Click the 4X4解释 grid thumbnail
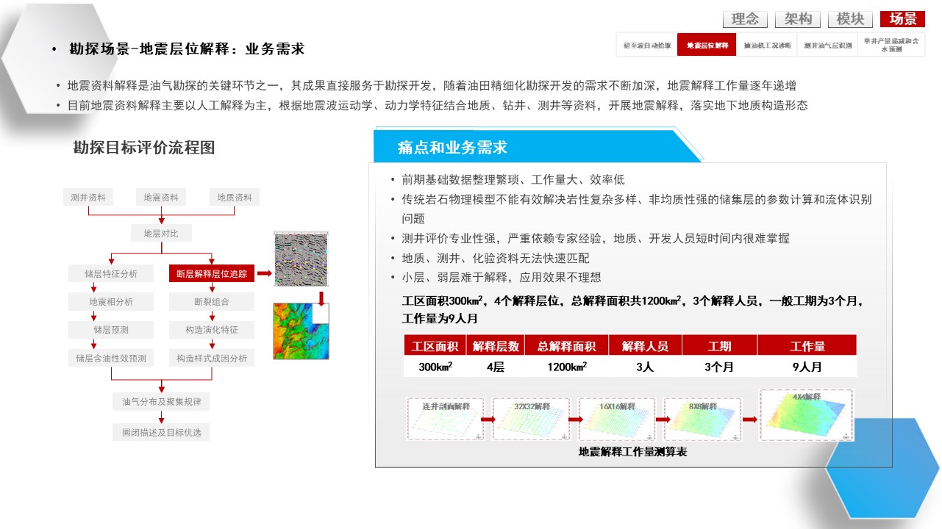The height and width of the screenshot is (529, 942). coord(806,415)
